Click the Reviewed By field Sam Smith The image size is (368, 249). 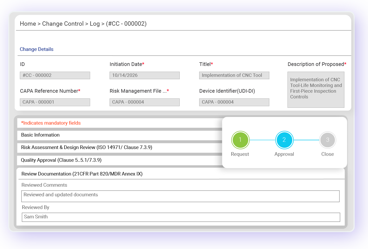(x=181, y=217)
